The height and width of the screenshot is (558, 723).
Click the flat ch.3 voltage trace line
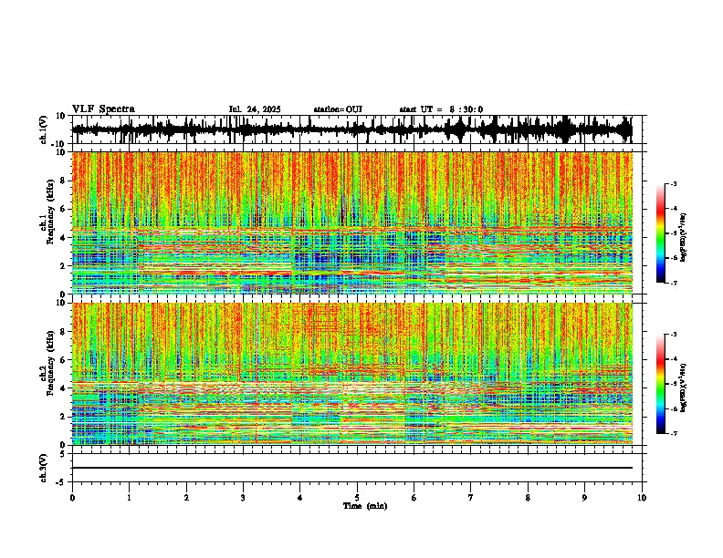(352, 468)
